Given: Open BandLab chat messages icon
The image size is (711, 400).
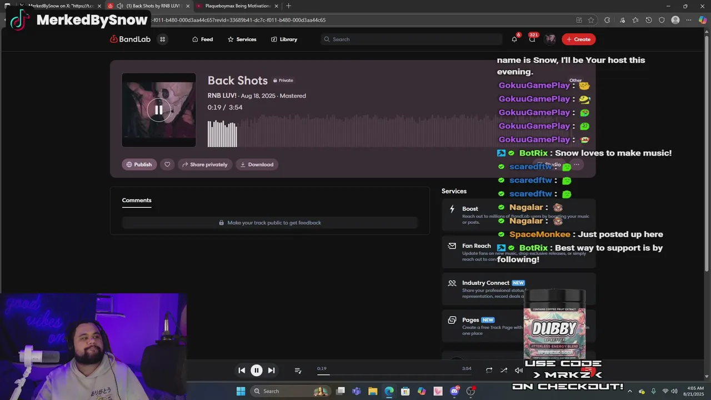Looking at the screenshot, I should 532,39.
